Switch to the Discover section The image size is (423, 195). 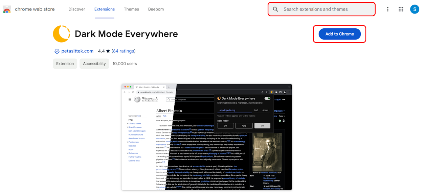click(76, 9)
